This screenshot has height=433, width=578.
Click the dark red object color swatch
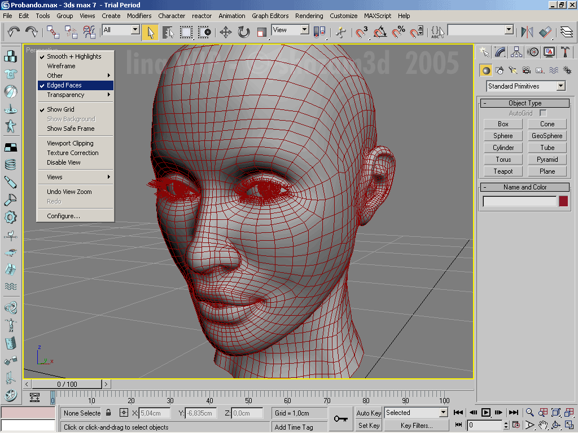point(563,201)
